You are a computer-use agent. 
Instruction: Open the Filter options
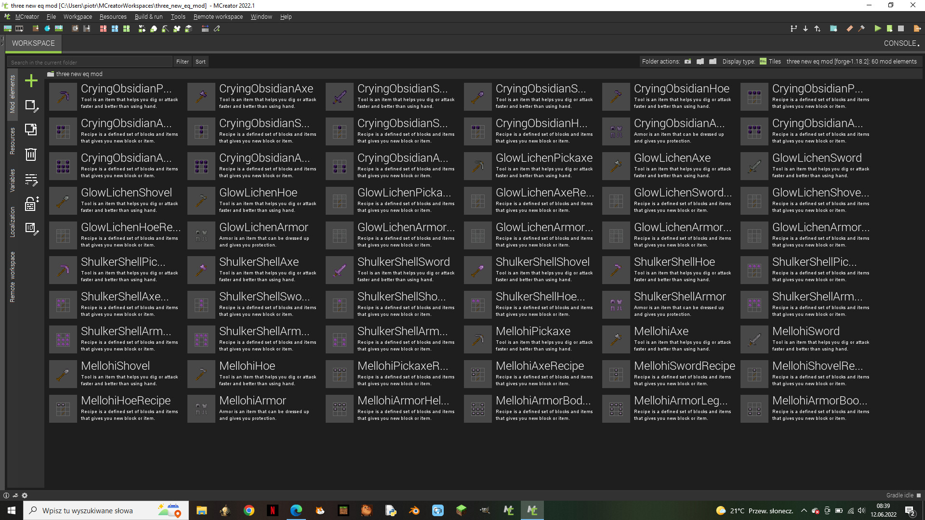[182, 61]
